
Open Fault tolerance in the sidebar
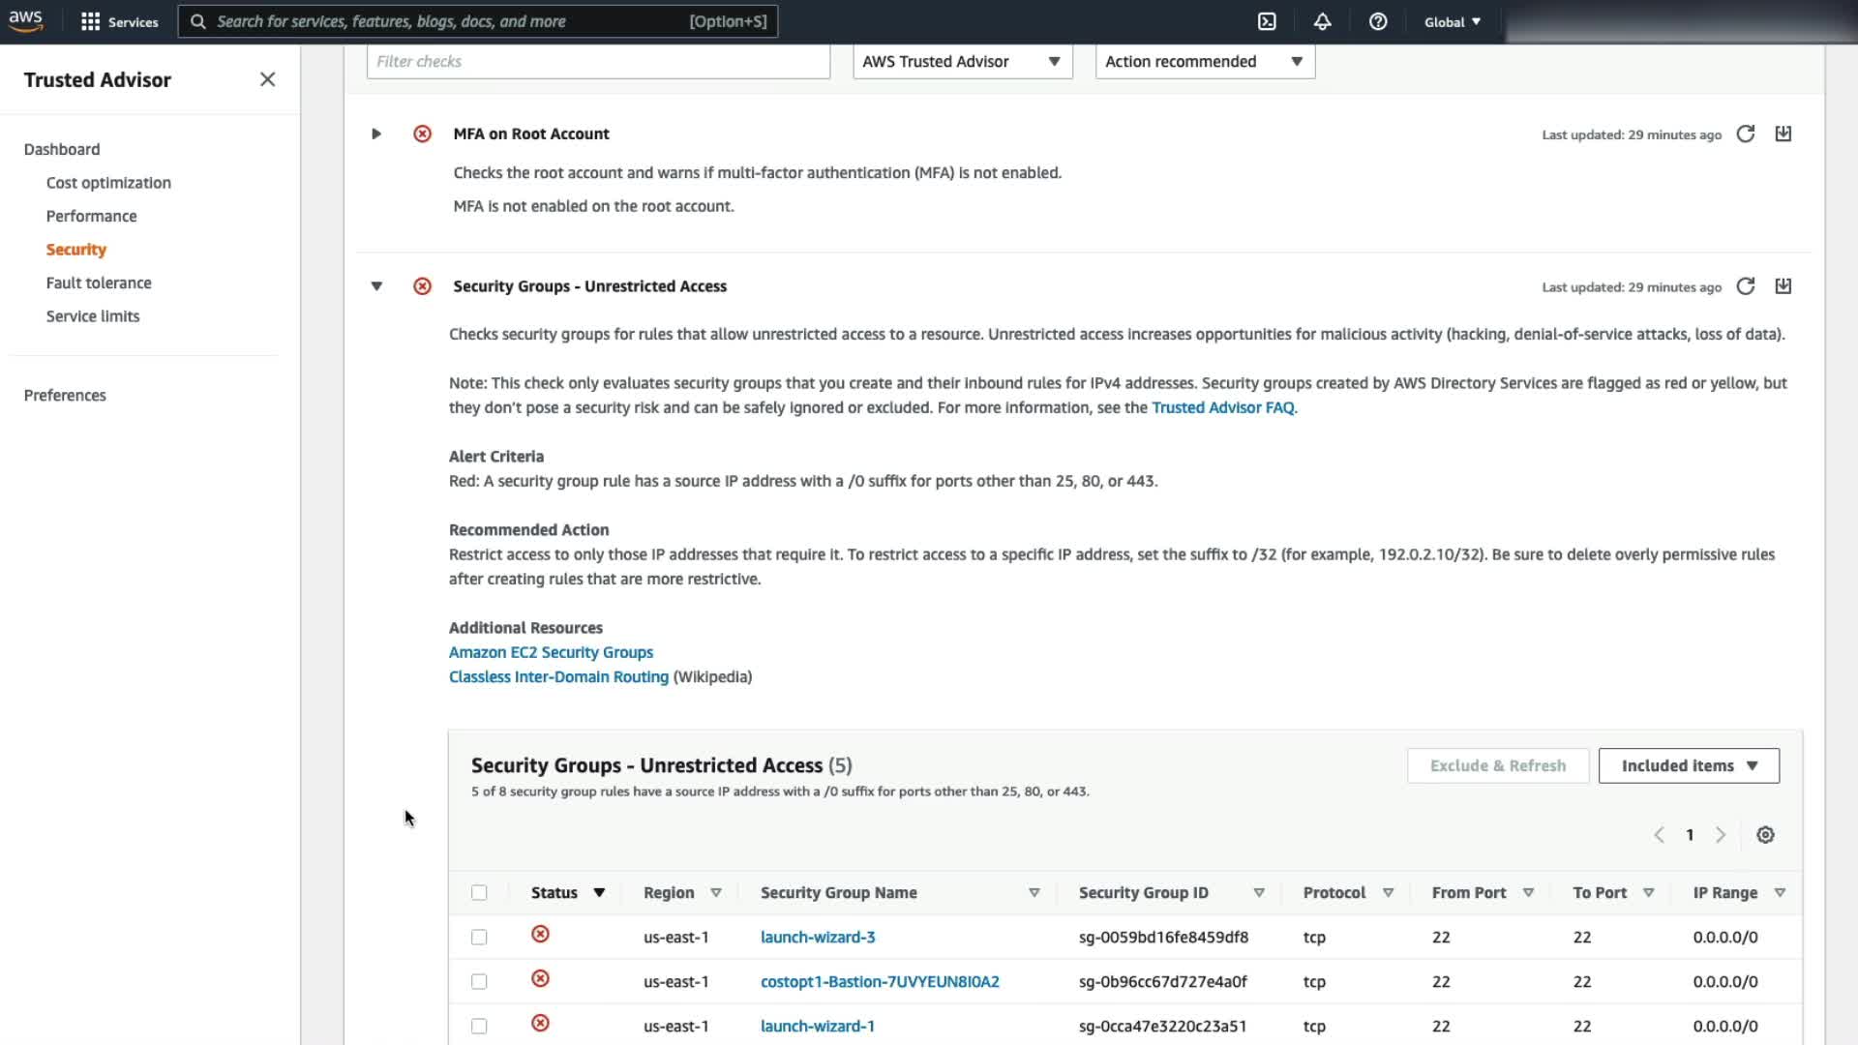99,284
